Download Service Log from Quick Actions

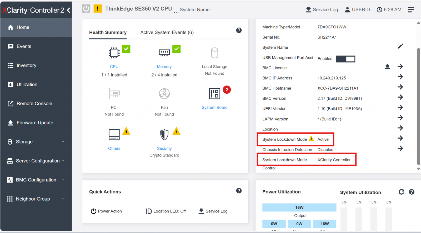click(x=213, y=211)
